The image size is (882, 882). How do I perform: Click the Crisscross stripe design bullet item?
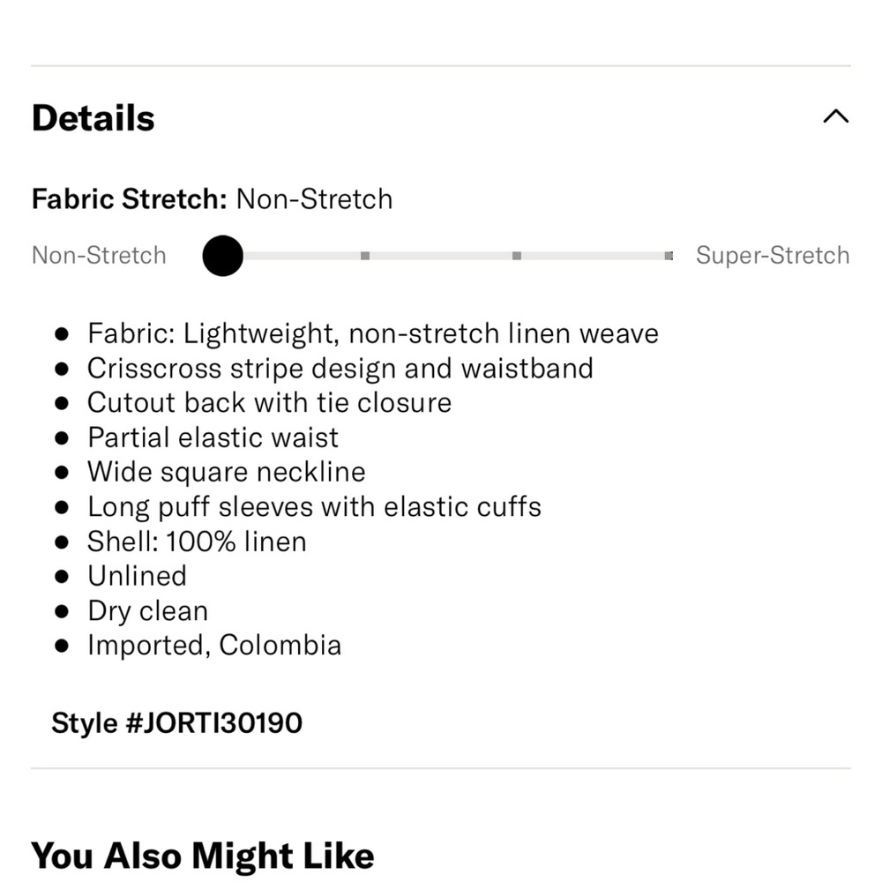[340, 369]
